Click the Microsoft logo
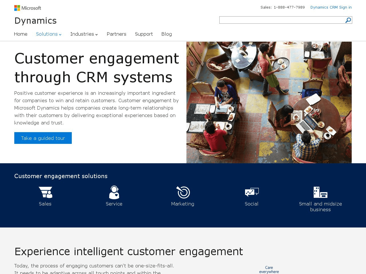The height and width of the screenshot is (274, 366). (28, 8)
